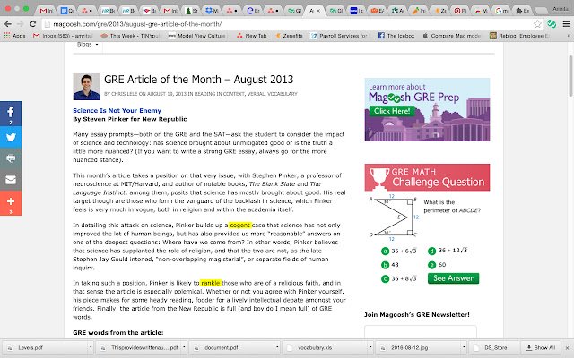The width and height of the screenshot is (574, 358).
Task: Click the author Chris Lele photo
Action: (x=86, y=87)
